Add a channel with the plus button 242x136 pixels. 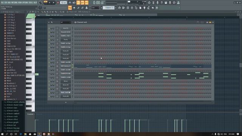[66, 102]
